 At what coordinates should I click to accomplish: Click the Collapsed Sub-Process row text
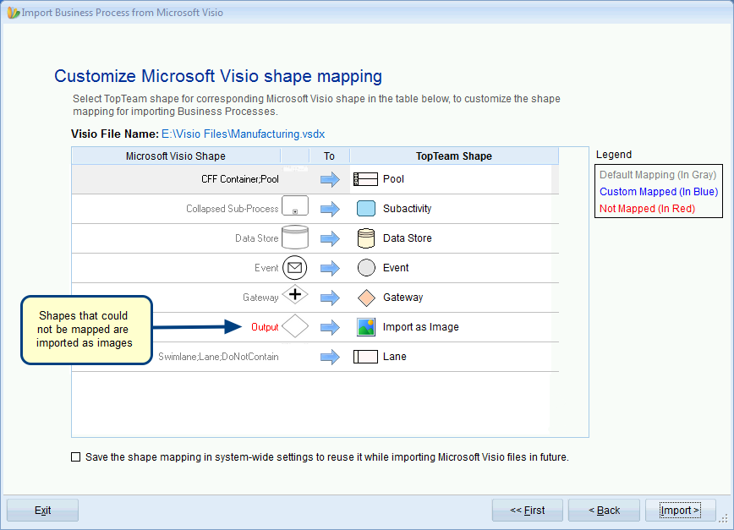pyautogui.click(x=233, y=209)
